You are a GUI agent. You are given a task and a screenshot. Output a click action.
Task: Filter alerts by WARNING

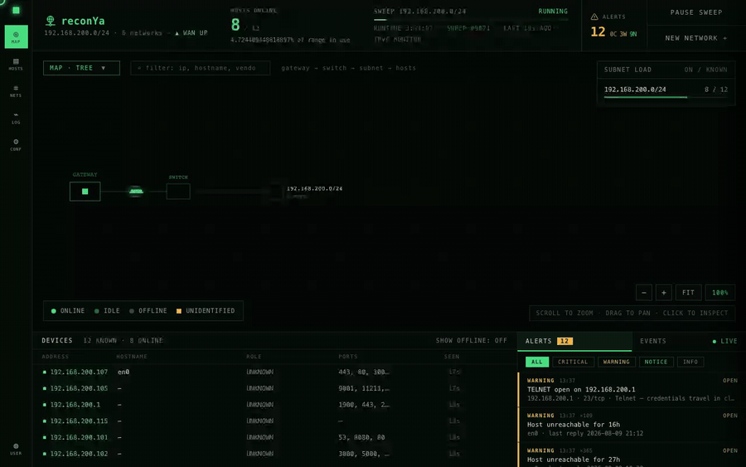point(616,362)
